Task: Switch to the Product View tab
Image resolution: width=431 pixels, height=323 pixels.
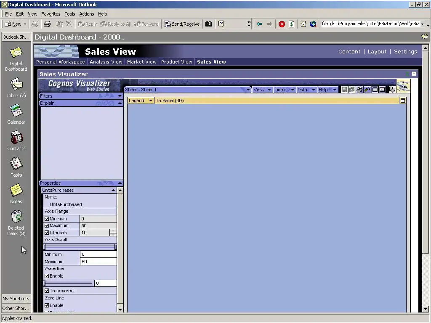Action: (177, 62)
